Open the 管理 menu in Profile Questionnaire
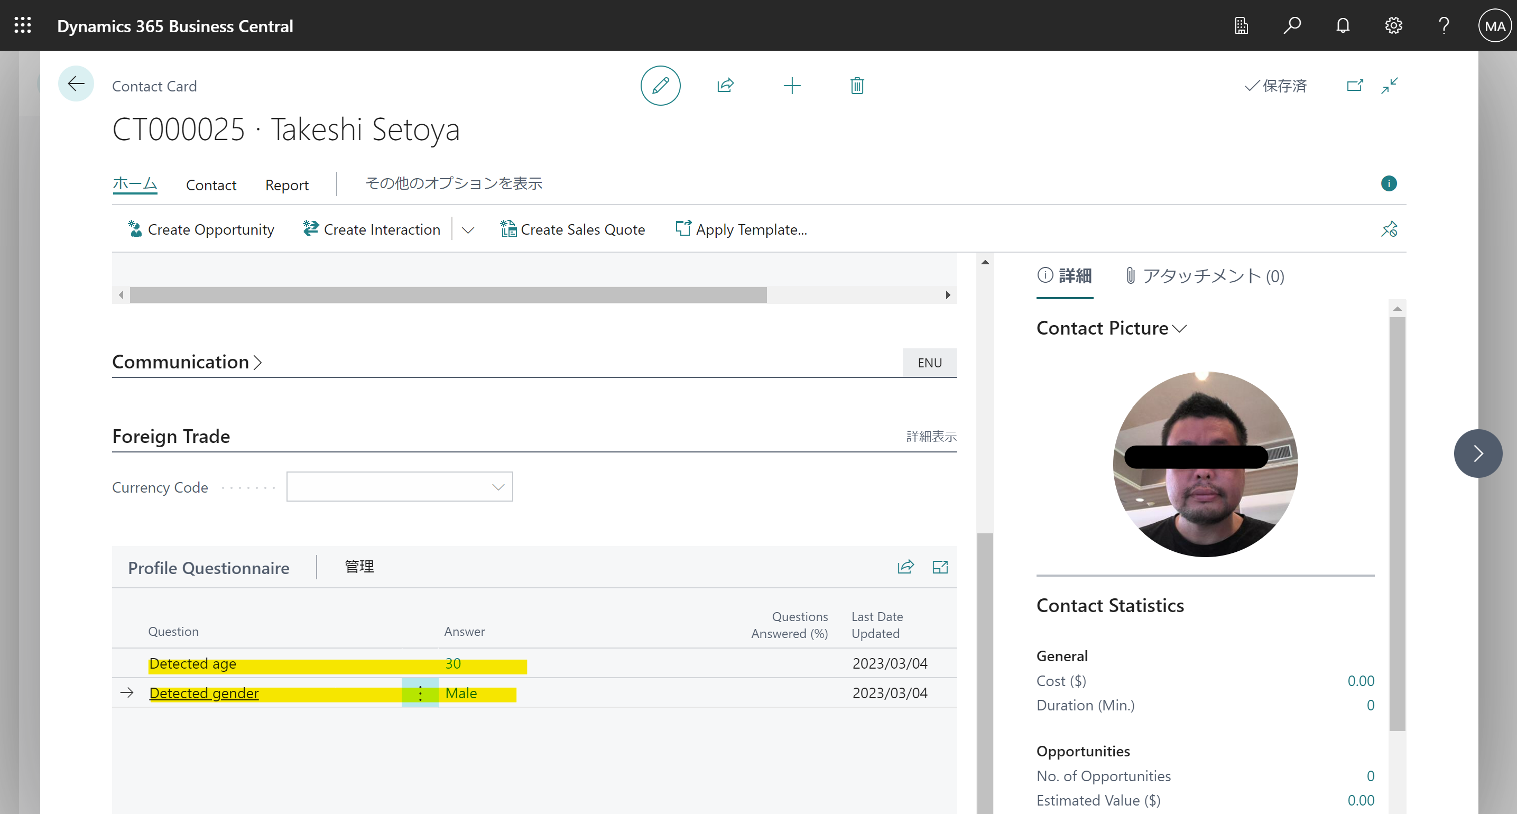 tap(359, 567)
